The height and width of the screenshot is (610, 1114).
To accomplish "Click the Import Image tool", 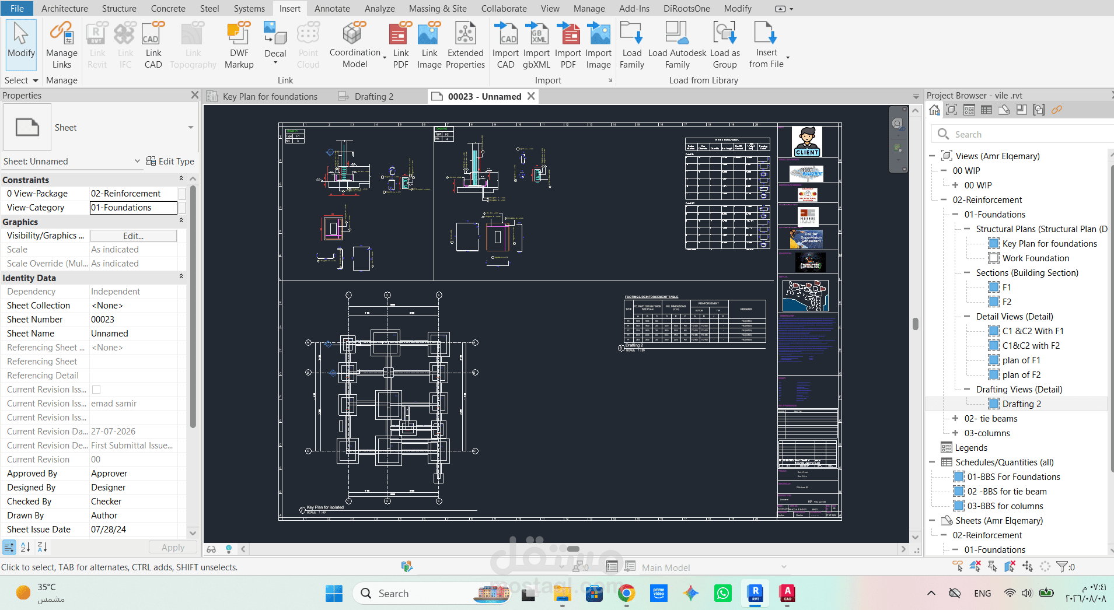I will (x=598, y=45).
